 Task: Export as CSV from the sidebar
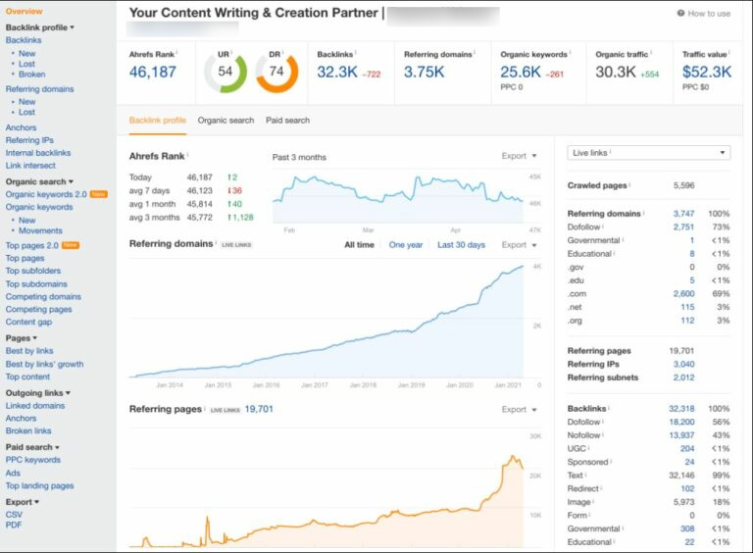click(x=14, y=515)
